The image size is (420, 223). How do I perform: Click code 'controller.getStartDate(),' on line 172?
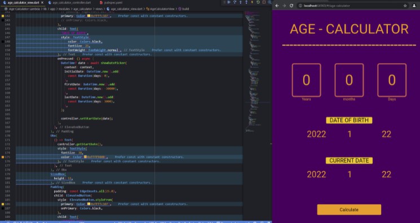80,144
